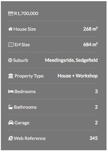This screenshot has width=108, height=152.
Task: Click the browser icon beside Web Reference
Action: 11,138
